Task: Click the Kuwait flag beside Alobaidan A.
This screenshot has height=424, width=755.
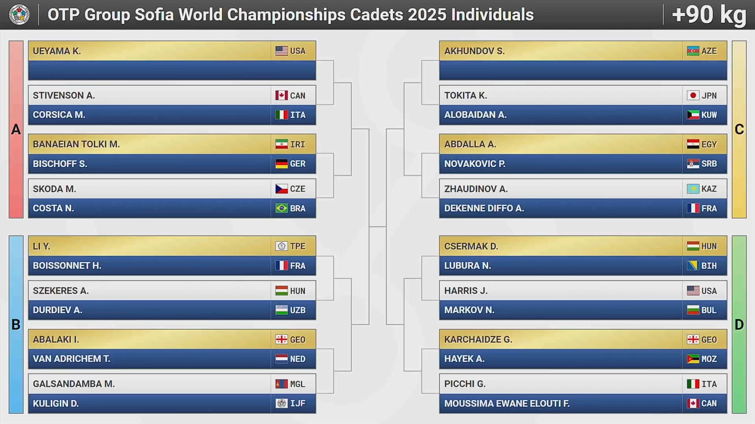Action: (x=693, y=115)
